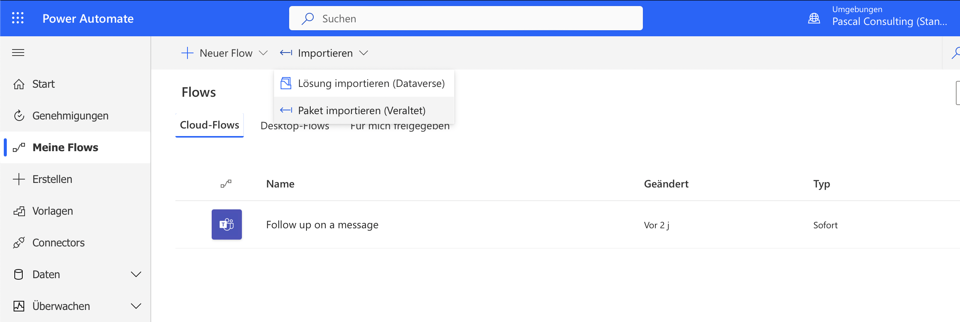Toggle the Importieren dropdown chevron
960x322 pixels.
(364, 53)
